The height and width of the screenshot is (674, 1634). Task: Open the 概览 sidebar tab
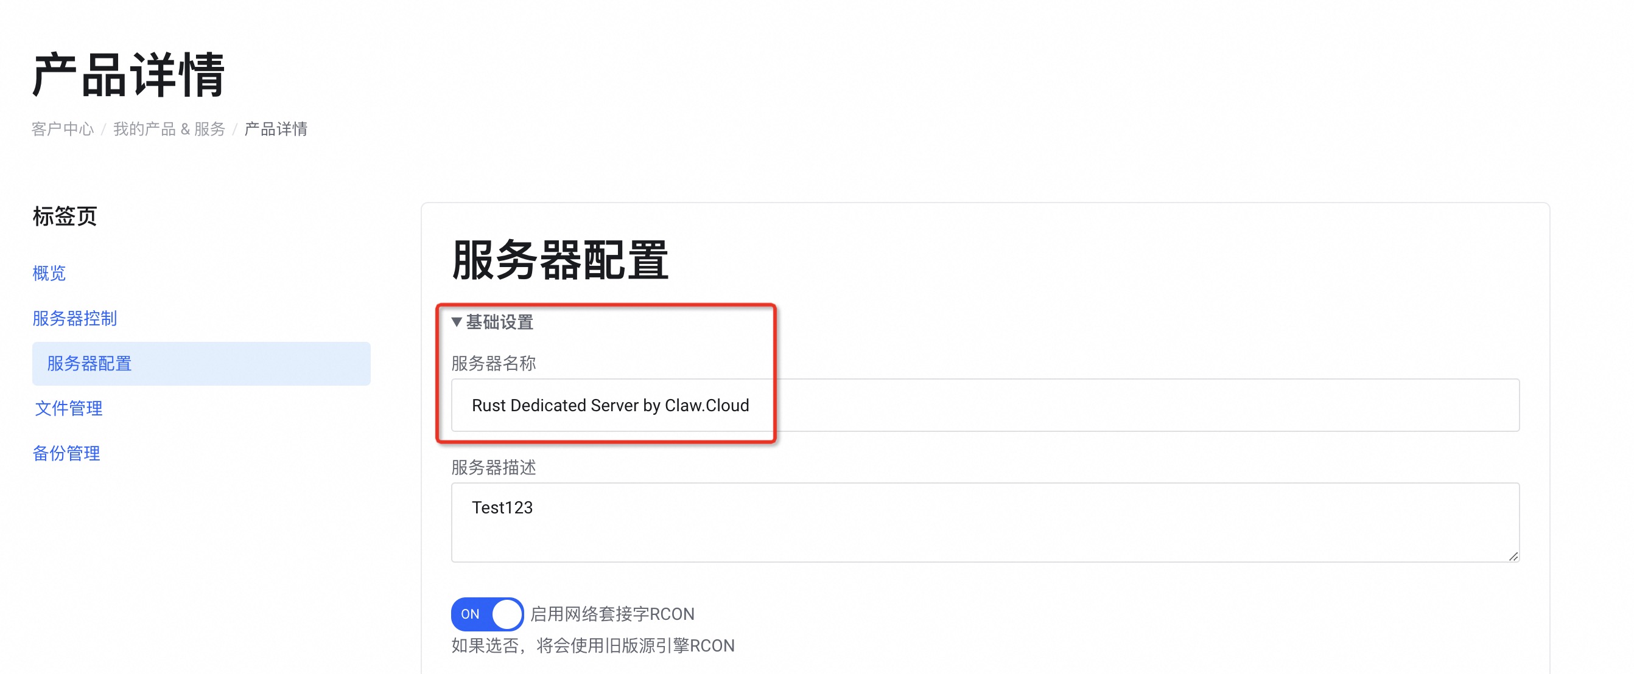(49, 273)
